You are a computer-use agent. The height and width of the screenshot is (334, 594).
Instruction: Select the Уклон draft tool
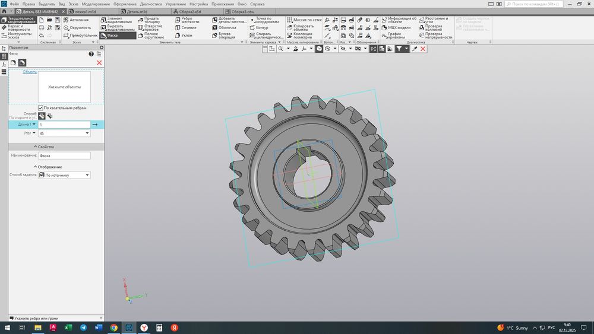[184, 35]
